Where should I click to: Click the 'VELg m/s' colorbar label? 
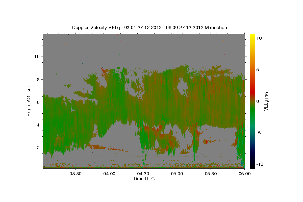266,101
